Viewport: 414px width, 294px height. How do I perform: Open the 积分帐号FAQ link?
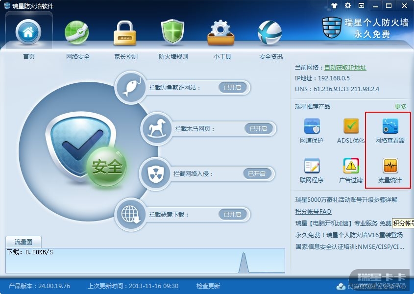(313, 211)
